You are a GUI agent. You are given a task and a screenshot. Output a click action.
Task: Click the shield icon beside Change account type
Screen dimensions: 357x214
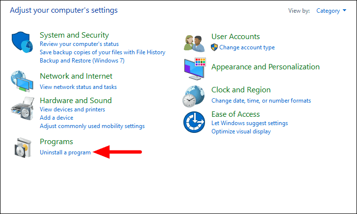pyautogui.click(x=214, y=47)
